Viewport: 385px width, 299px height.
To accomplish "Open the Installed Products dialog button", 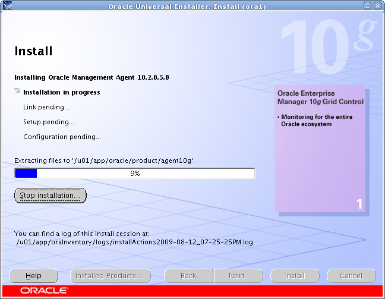I will [x=111, y=276].
